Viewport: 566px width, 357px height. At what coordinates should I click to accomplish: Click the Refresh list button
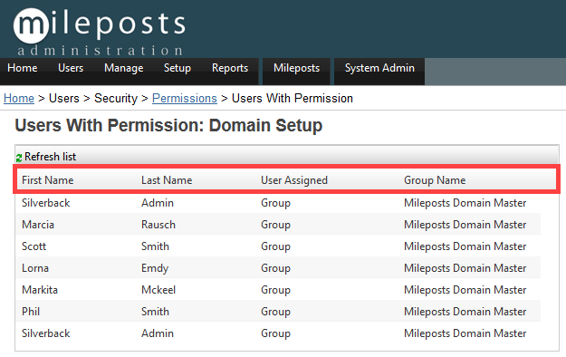pos(46,157)
